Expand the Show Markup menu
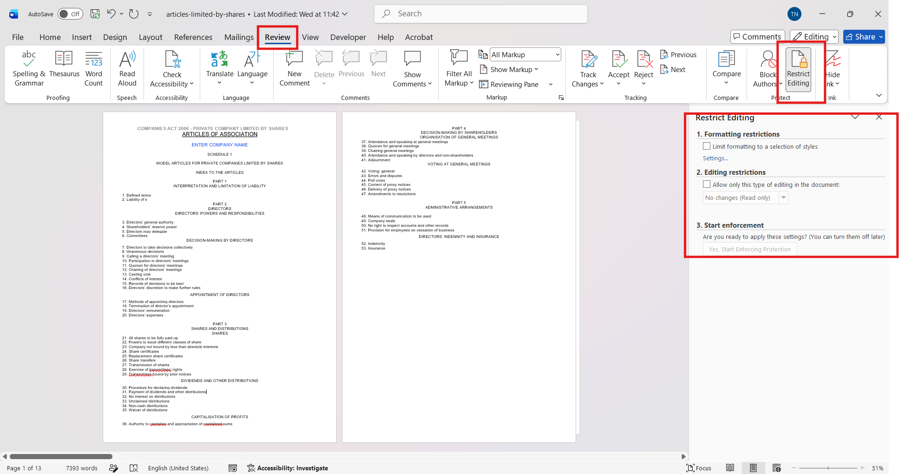This screenshot has width=899, height=474. (509, 70)
